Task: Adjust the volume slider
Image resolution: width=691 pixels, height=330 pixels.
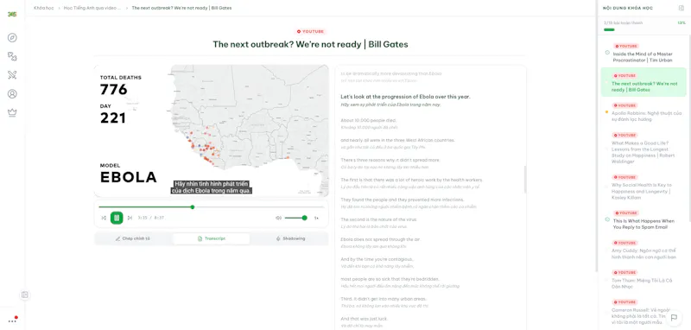Action: tap(295, 218)
